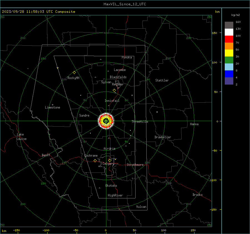The image size is (250, 234).
Task: Select the RedDeer label
Action: 118,84
